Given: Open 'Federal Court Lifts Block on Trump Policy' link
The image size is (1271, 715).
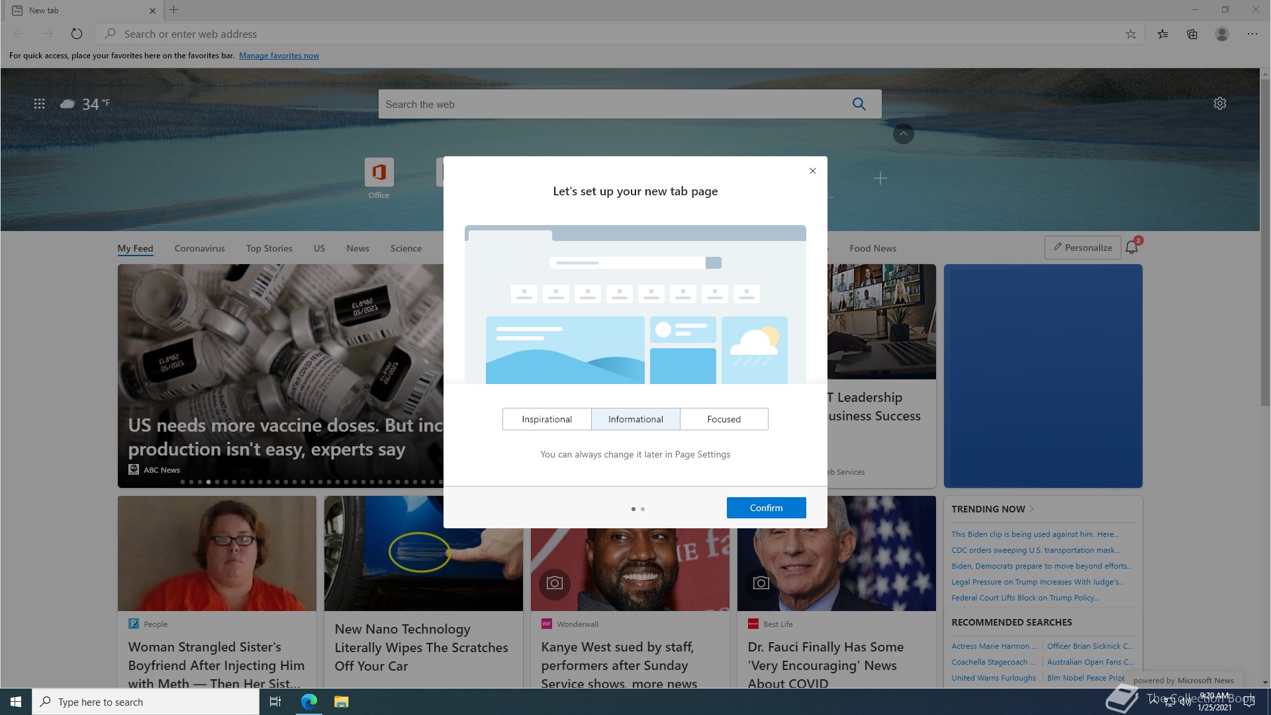Looking at the screenshot, I should tap(1025, 598).
